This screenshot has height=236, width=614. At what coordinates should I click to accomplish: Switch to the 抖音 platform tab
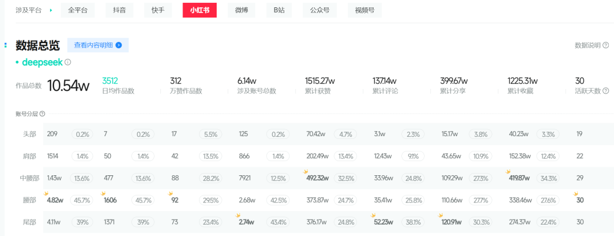click(119, 11)
